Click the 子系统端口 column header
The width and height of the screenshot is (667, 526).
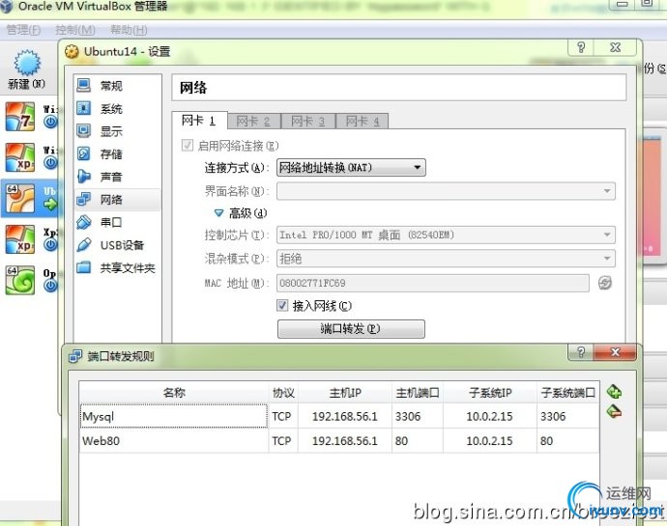pyautogui.click(x=567, y=392)
